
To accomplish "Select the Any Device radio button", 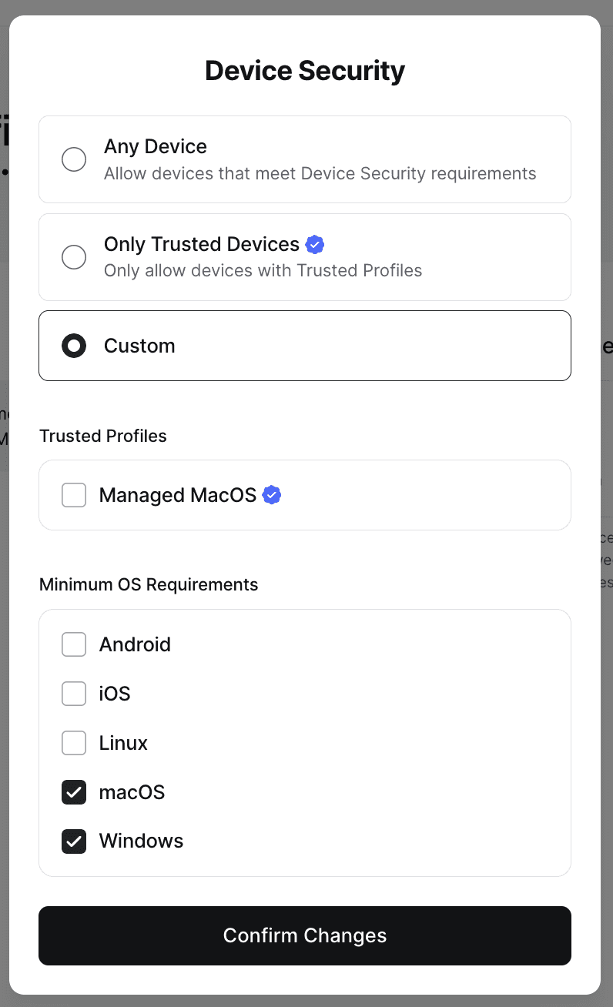I will [74, 159].
